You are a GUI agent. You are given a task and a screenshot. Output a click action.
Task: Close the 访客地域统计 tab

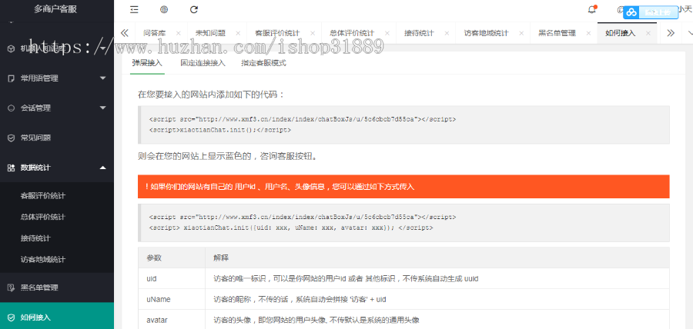521,33
